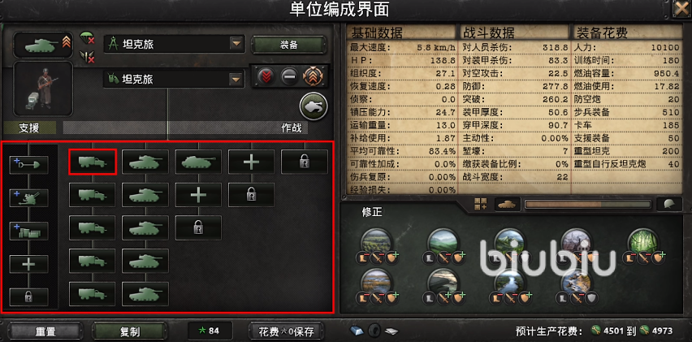The width and height of the screenshot is (692, 342).
Task: Select the anti-air support company icon
Action: [28, 198]
